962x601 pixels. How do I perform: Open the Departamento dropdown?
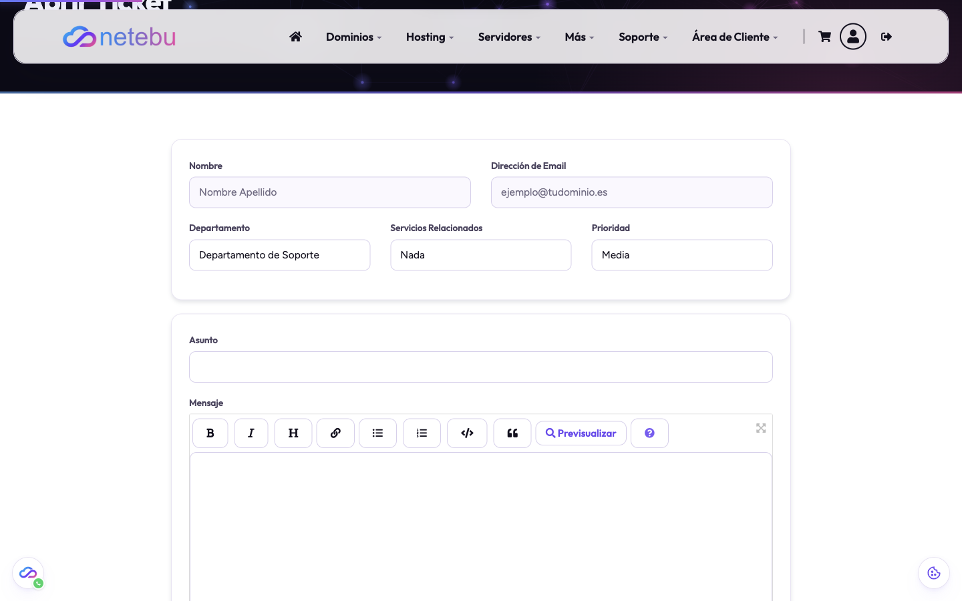pos(280,255)
